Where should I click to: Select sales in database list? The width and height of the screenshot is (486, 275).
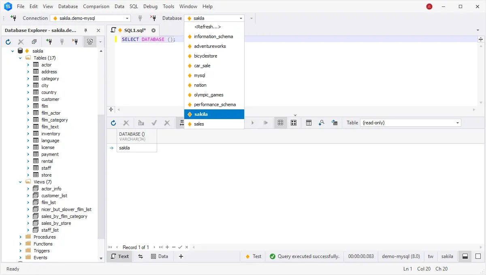coord(214,124)
